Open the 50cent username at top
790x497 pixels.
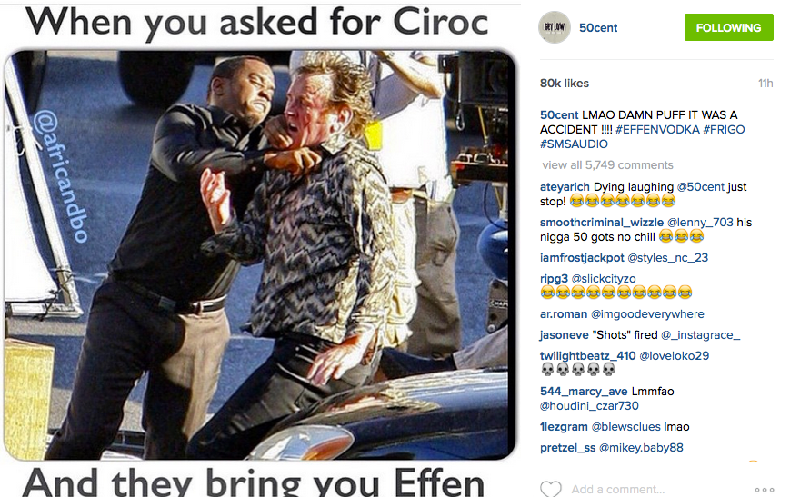(598, 27)
